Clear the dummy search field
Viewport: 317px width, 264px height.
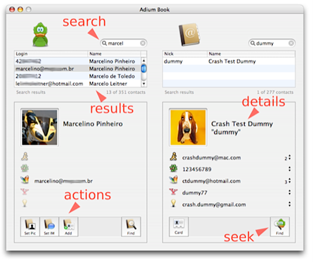point(291,43)
